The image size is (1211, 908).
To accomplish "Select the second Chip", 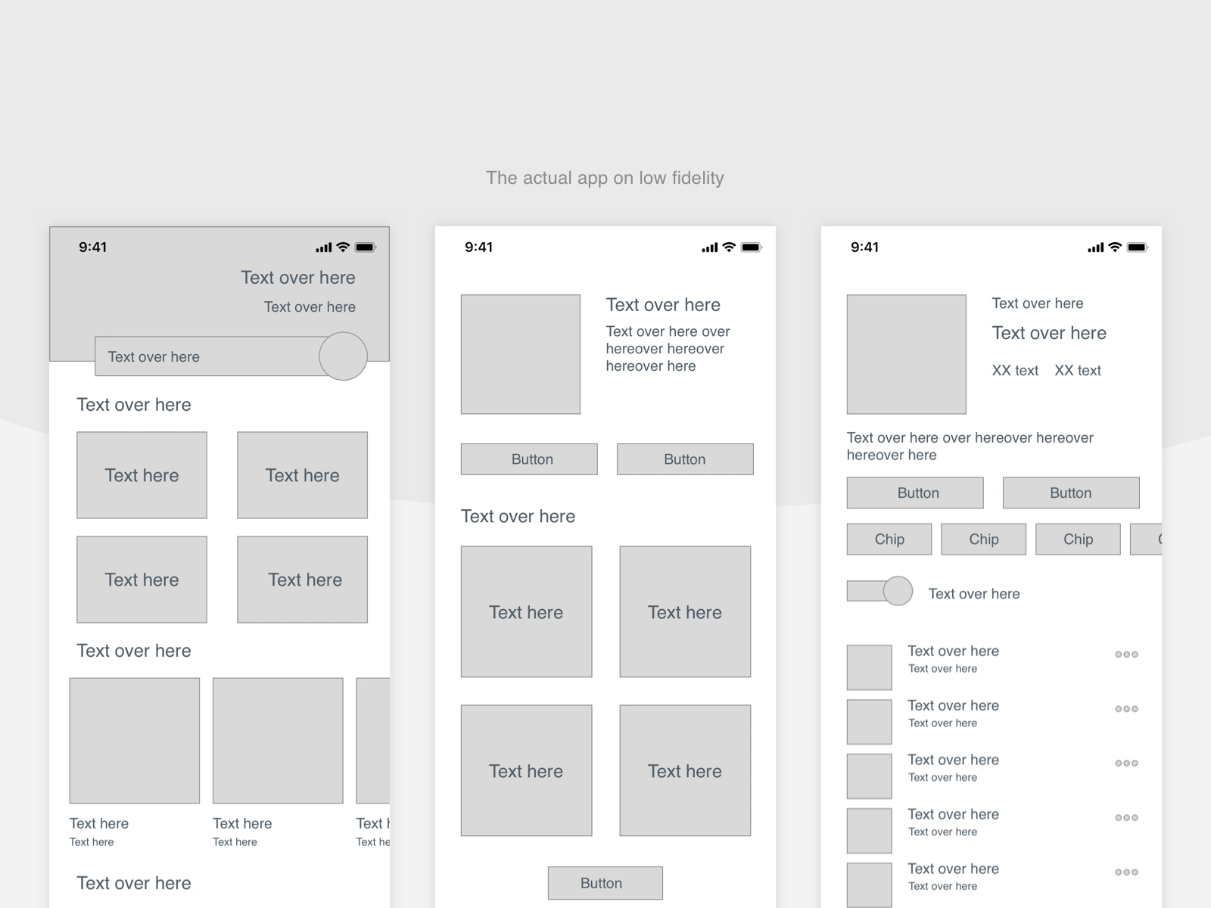I will coord(984,540).
